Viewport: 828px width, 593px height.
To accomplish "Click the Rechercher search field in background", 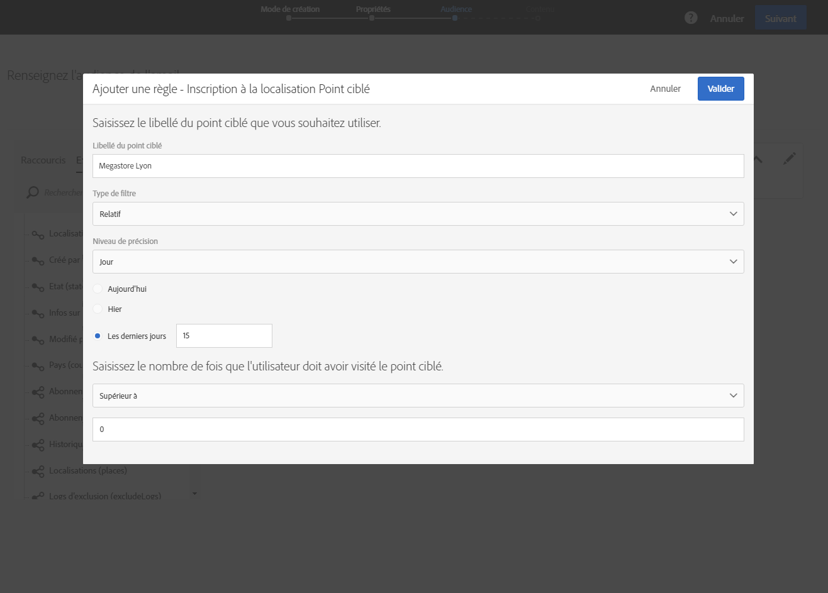I will tap(63, 192).
